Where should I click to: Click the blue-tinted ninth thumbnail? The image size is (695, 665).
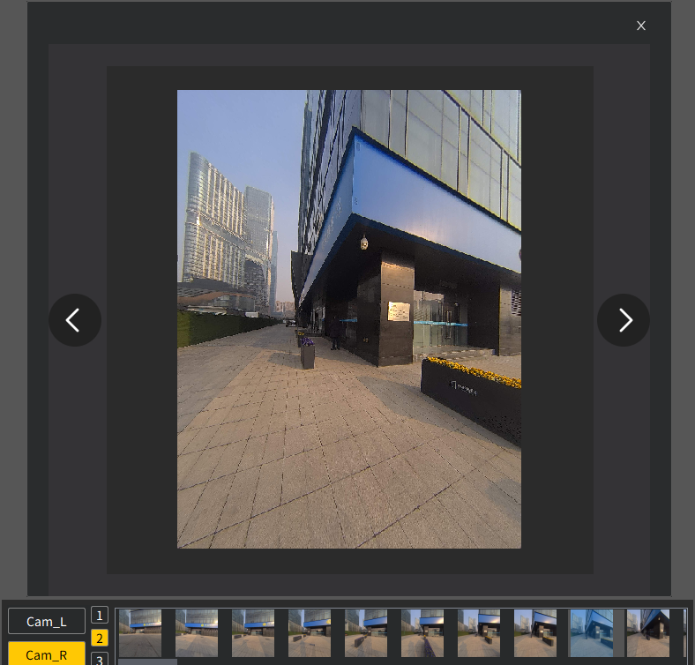tap(592, 632)
